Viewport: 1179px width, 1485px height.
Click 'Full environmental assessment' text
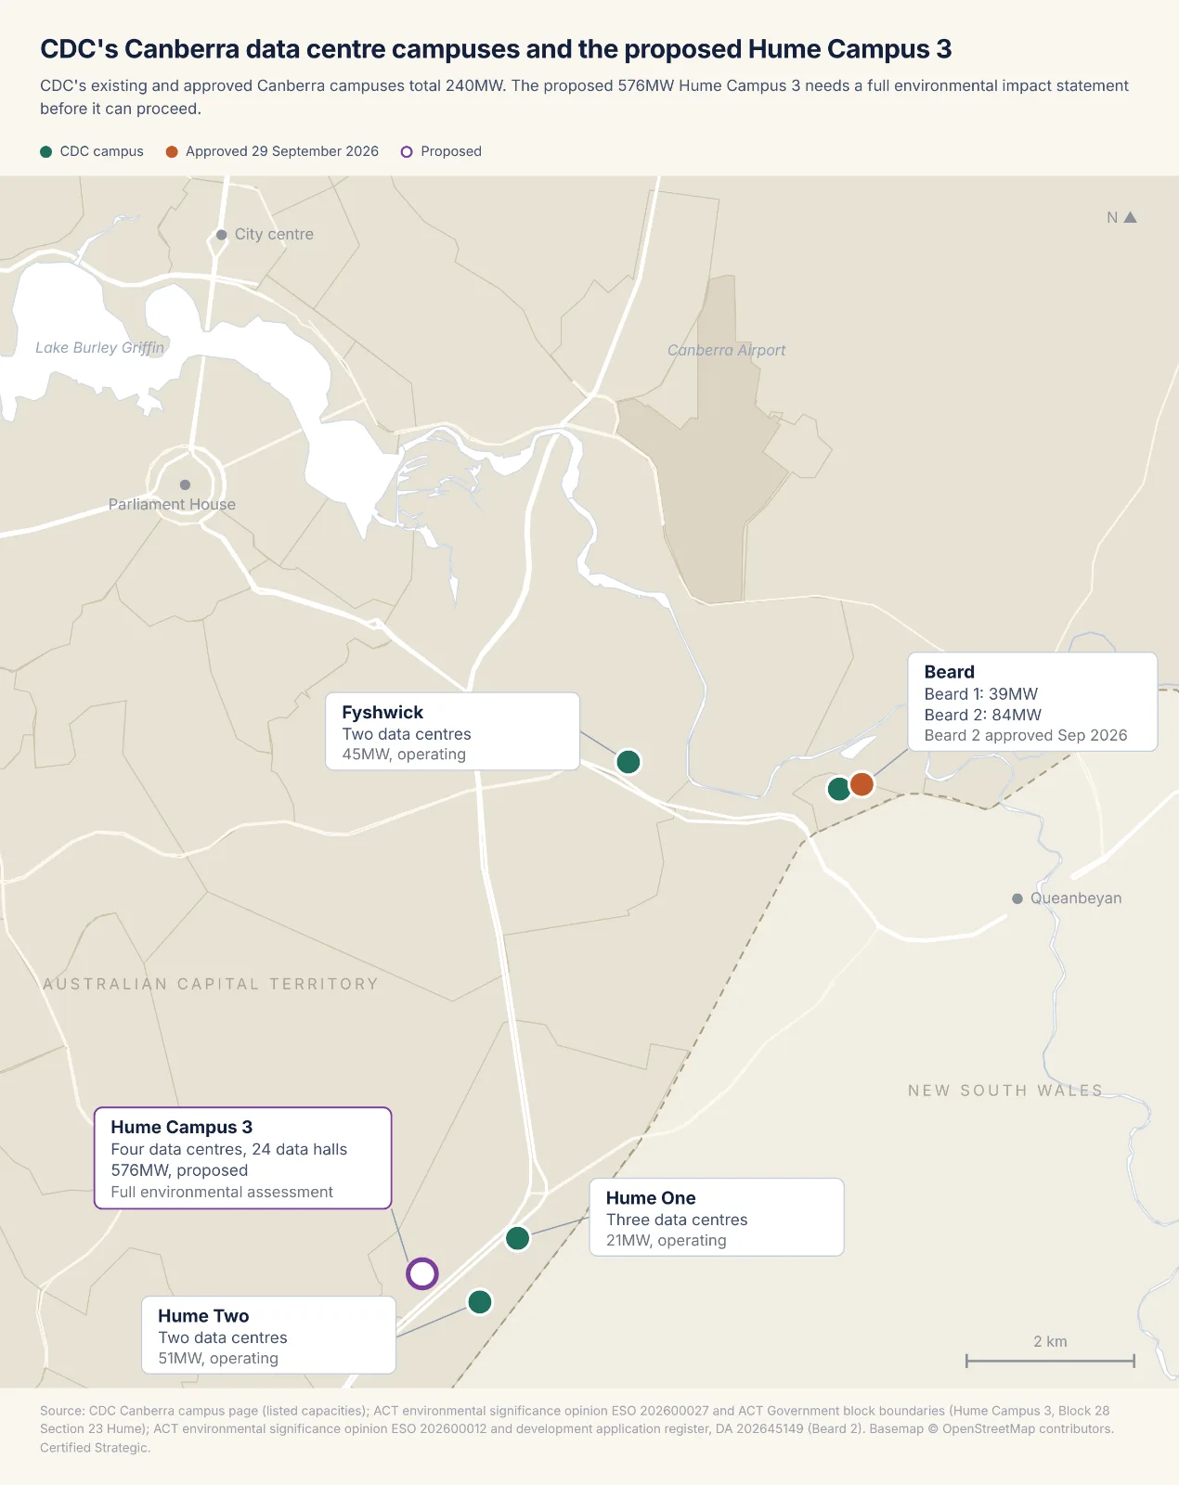pyautogui.click(x=222, y=1193)
